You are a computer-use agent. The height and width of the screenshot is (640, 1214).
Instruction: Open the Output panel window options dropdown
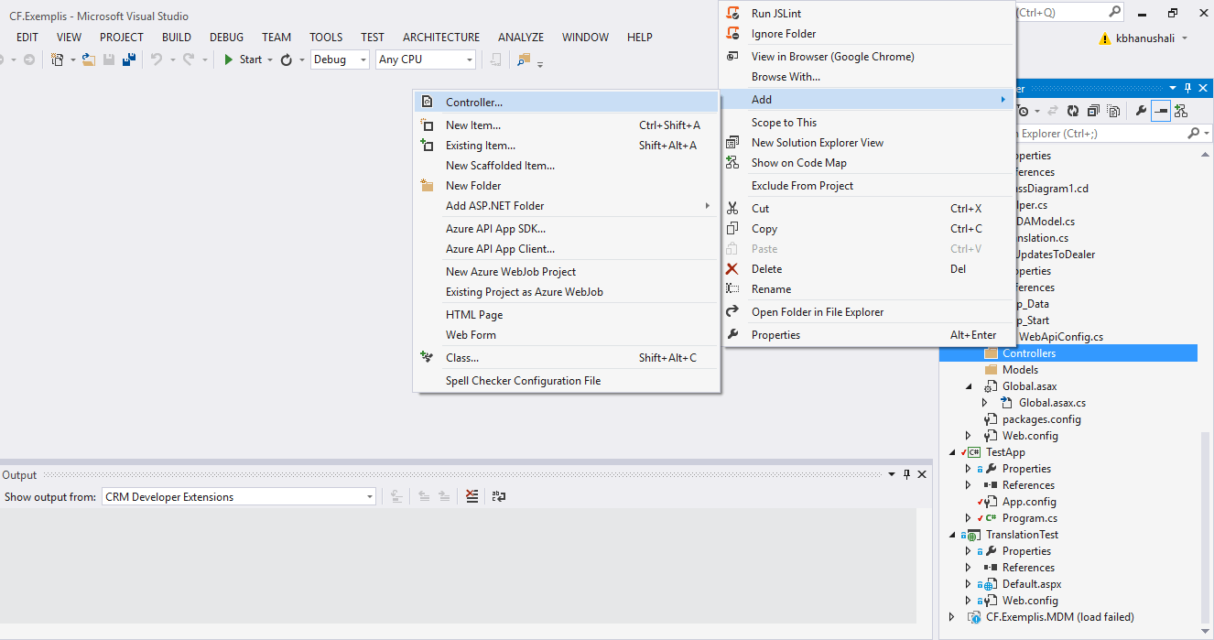tap(893, 474)
